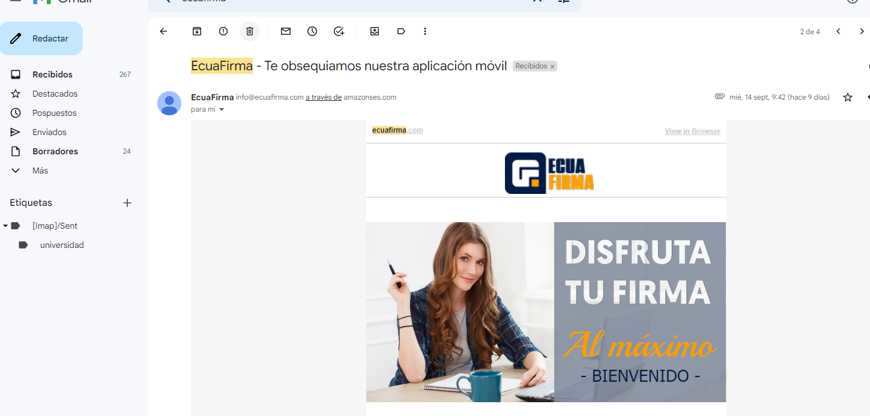Collapse the [Imap]/Sent label tree
Image resolution: width=870 pixels, height=416 pixels.
[x=5, y=226]
